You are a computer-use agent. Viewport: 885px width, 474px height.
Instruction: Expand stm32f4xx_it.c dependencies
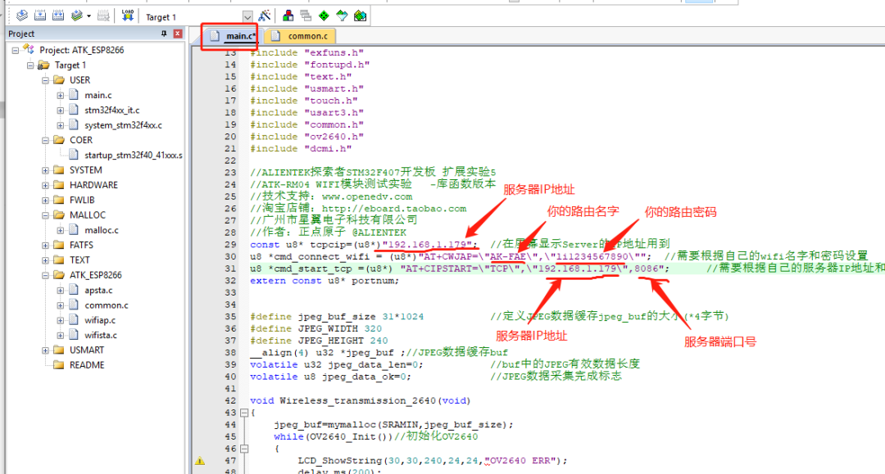tap(61, 111)
